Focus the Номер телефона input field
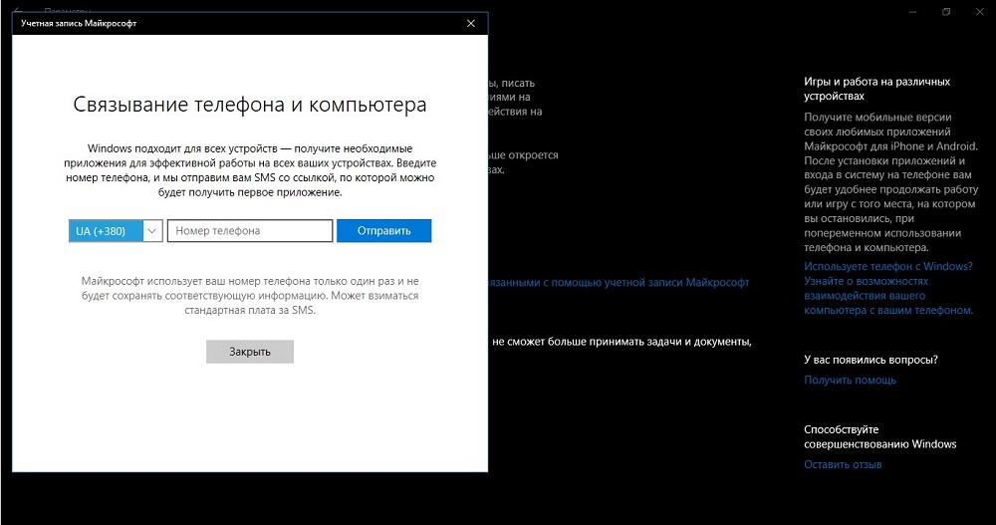Viewport: 996px width, 525px height. [250, 231]
